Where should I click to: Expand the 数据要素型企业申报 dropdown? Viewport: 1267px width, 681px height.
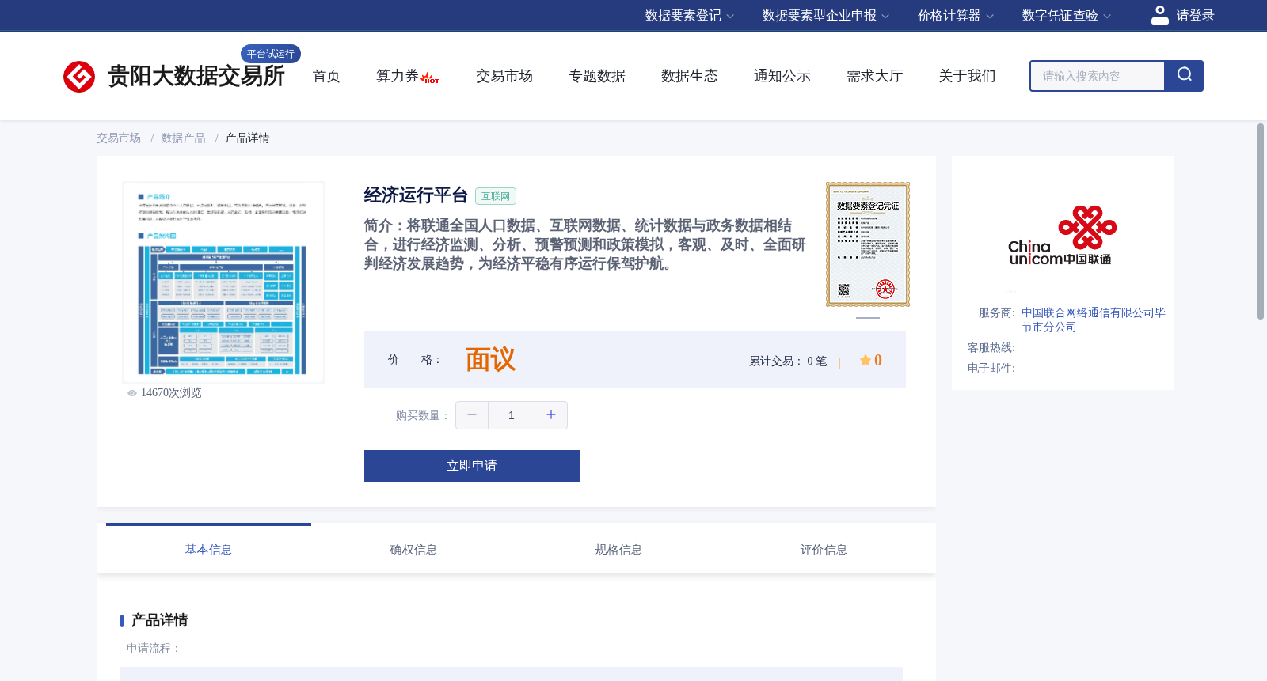point(826,16)
